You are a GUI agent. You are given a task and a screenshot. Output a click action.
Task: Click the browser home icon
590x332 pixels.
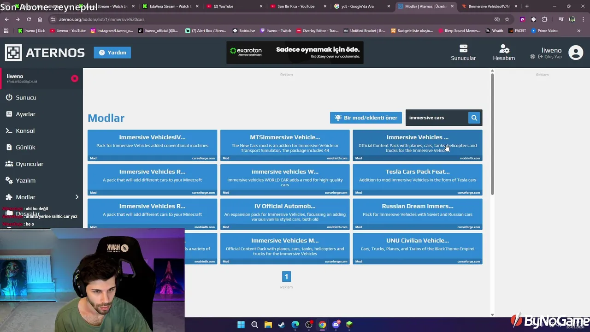click(40, 19)
